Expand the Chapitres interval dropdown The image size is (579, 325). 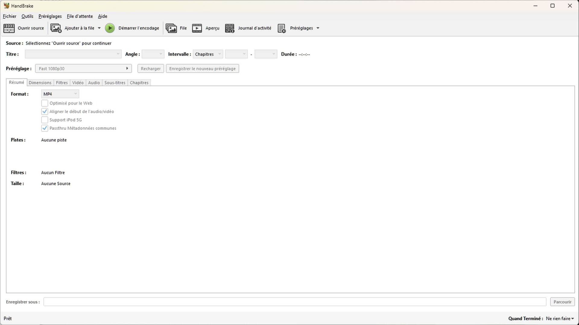point(208,54)
